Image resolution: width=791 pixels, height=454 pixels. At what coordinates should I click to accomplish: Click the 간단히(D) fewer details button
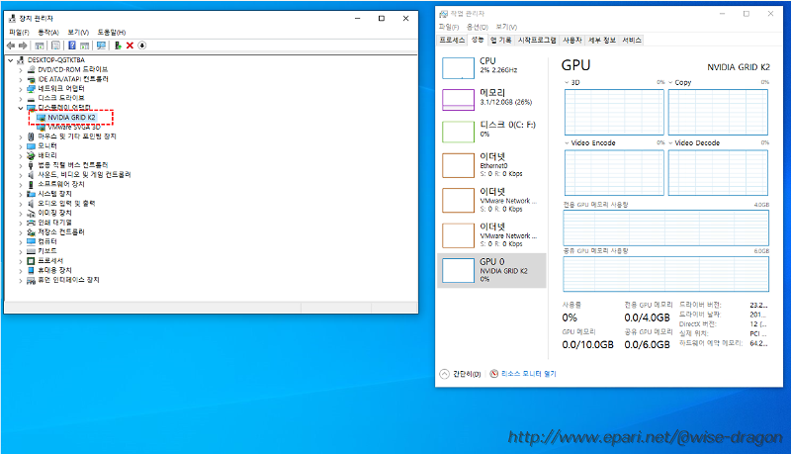460,374
